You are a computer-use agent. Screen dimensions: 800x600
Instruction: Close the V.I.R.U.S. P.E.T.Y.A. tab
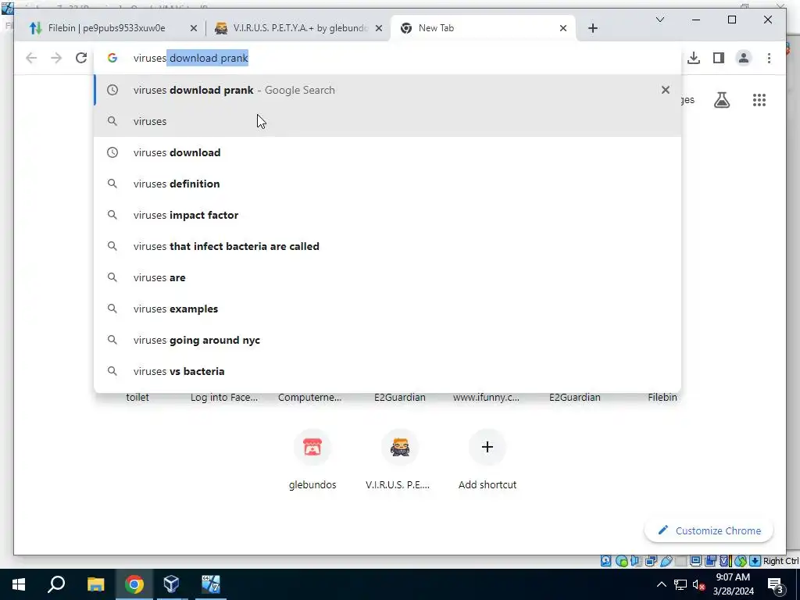click(379, 29)
